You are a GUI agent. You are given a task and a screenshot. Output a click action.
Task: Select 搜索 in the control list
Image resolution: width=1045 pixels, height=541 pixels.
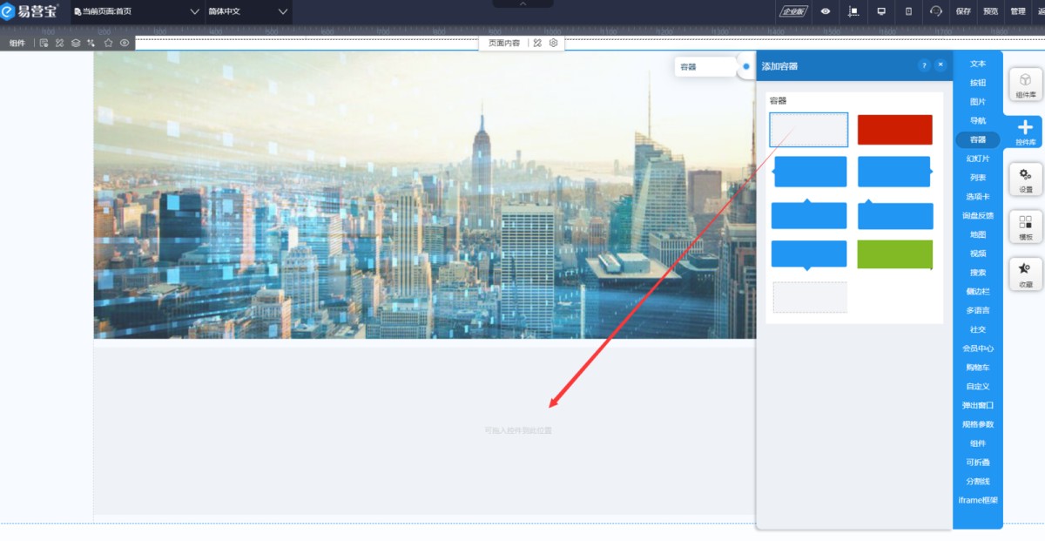(978, 273)
